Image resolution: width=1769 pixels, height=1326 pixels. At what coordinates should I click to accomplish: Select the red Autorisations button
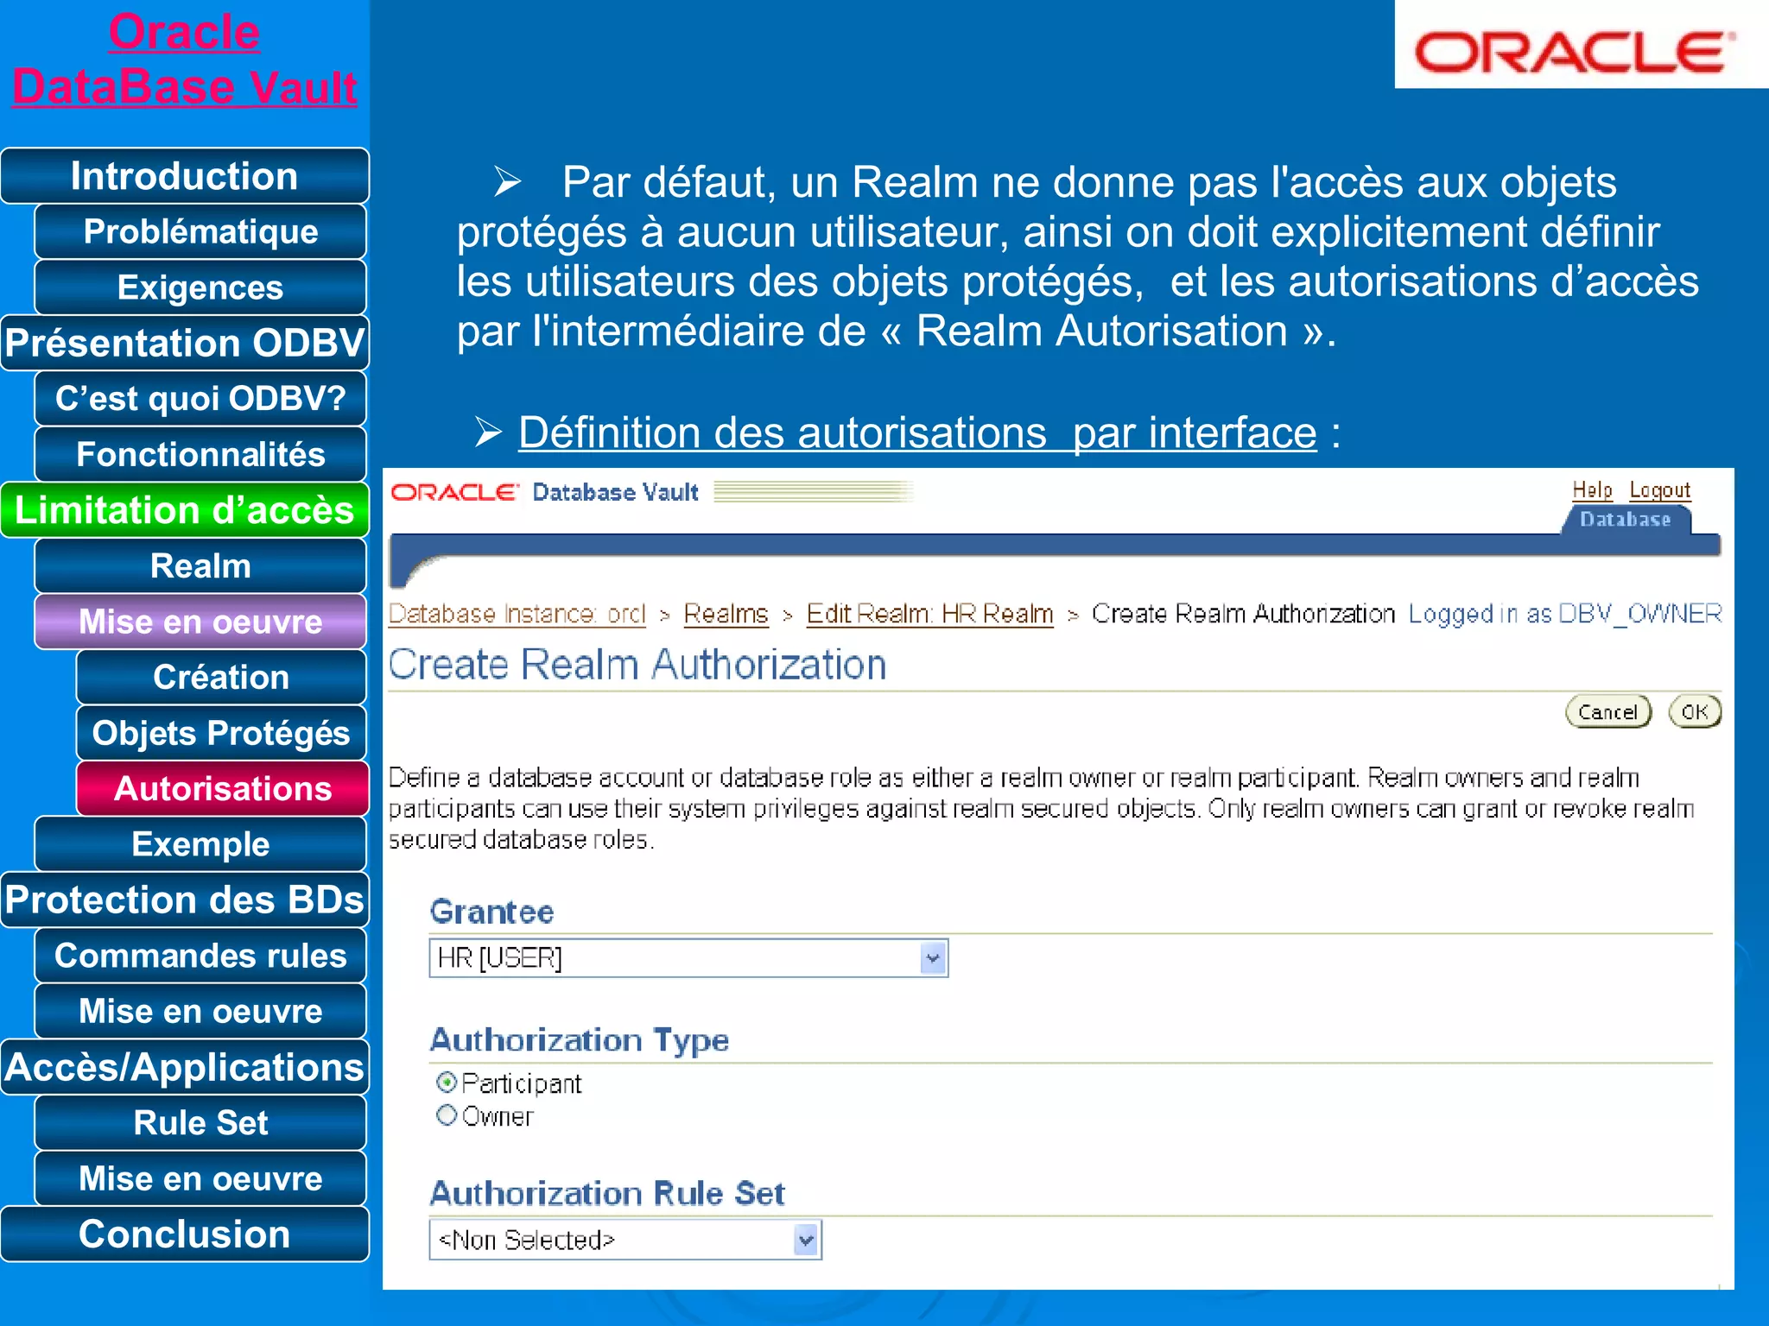tap(221, 788)
